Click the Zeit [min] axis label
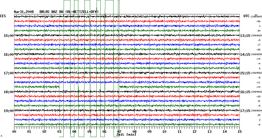This screenshot has height=139, width=262. click(x=126, y=135)
